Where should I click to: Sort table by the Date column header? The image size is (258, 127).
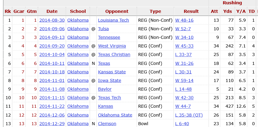click(x=52, y=11)
